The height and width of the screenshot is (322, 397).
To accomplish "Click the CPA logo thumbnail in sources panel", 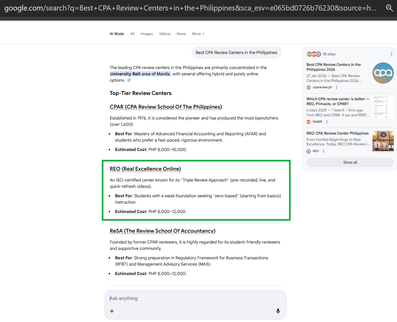I will 383,73.
